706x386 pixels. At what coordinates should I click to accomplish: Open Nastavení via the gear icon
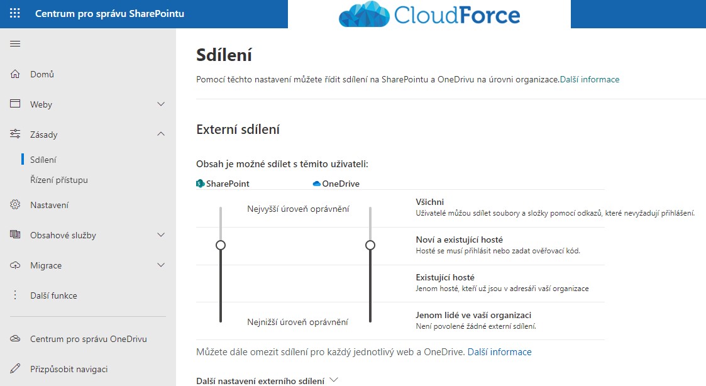(x=15, y=204)
